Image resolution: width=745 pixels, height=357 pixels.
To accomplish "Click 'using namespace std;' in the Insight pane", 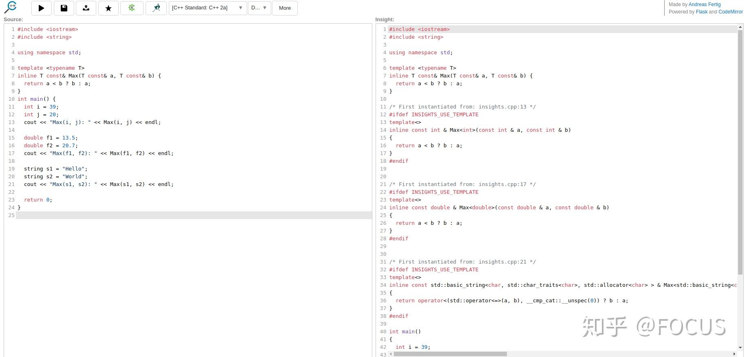I will pyautogui.click(x=421, y=53).
